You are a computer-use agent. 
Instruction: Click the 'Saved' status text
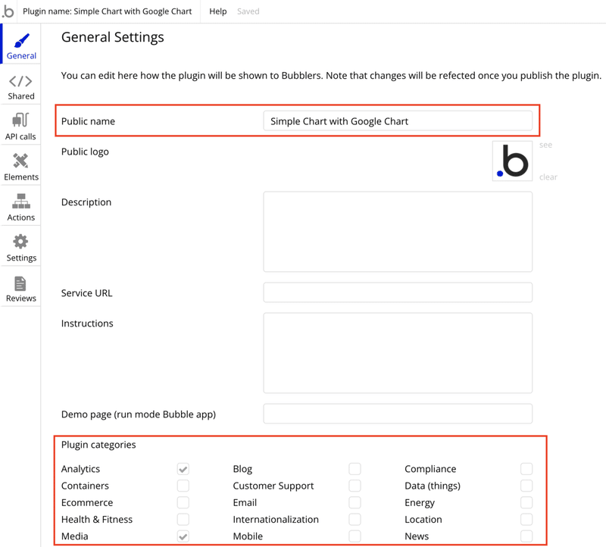pyautogui.click(x=248, y=11)
